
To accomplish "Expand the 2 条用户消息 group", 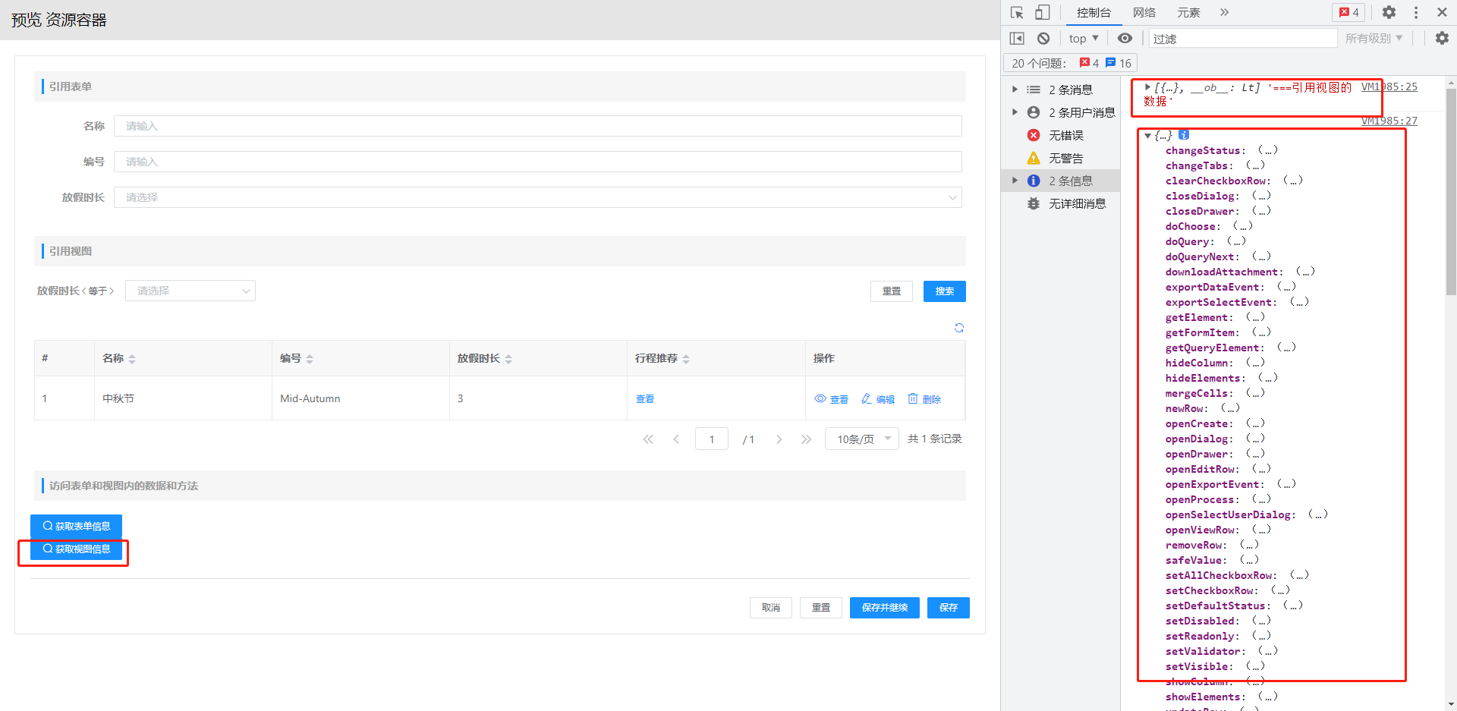I will pos(1015,112).
